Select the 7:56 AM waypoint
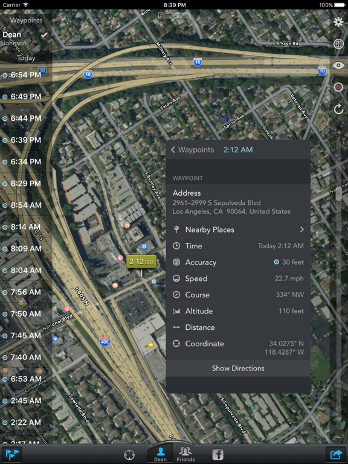The image size is (348, 464). [x=26, y=292]
